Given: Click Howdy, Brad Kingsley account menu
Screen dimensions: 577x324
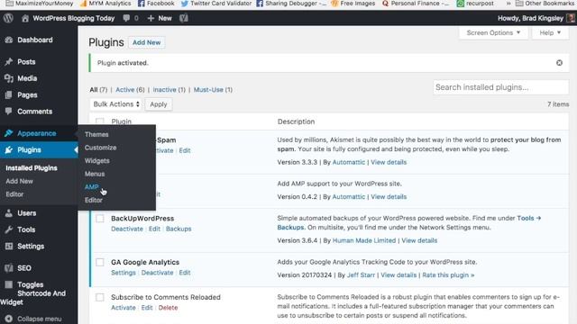Looking at the screenshot, I should point(530,18).
